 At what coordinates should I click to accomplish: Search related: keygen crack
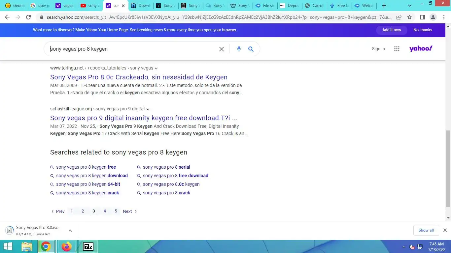pos(87,193)
